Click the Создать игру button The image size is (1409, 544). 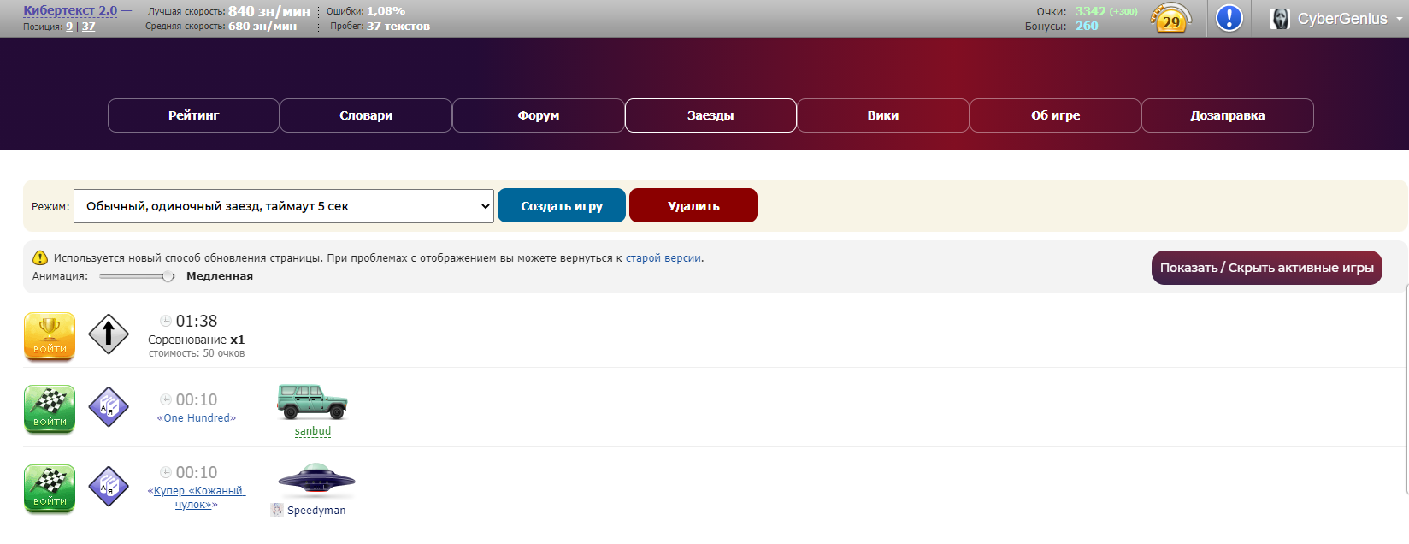562,205
